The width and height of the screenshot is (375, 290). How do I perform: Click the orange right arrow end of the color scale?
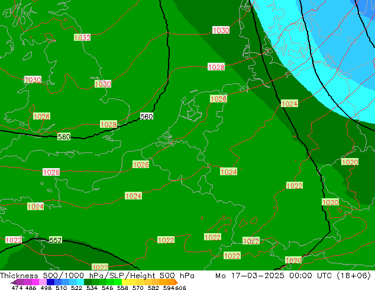coord(176,282)
